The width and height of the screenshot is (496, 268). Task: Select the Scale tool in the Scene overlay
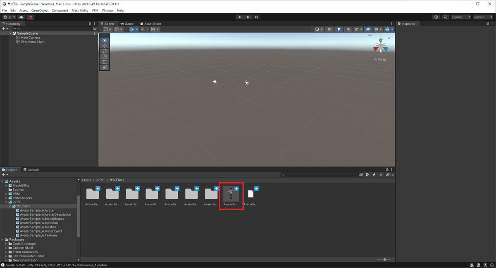click(104, 56)
